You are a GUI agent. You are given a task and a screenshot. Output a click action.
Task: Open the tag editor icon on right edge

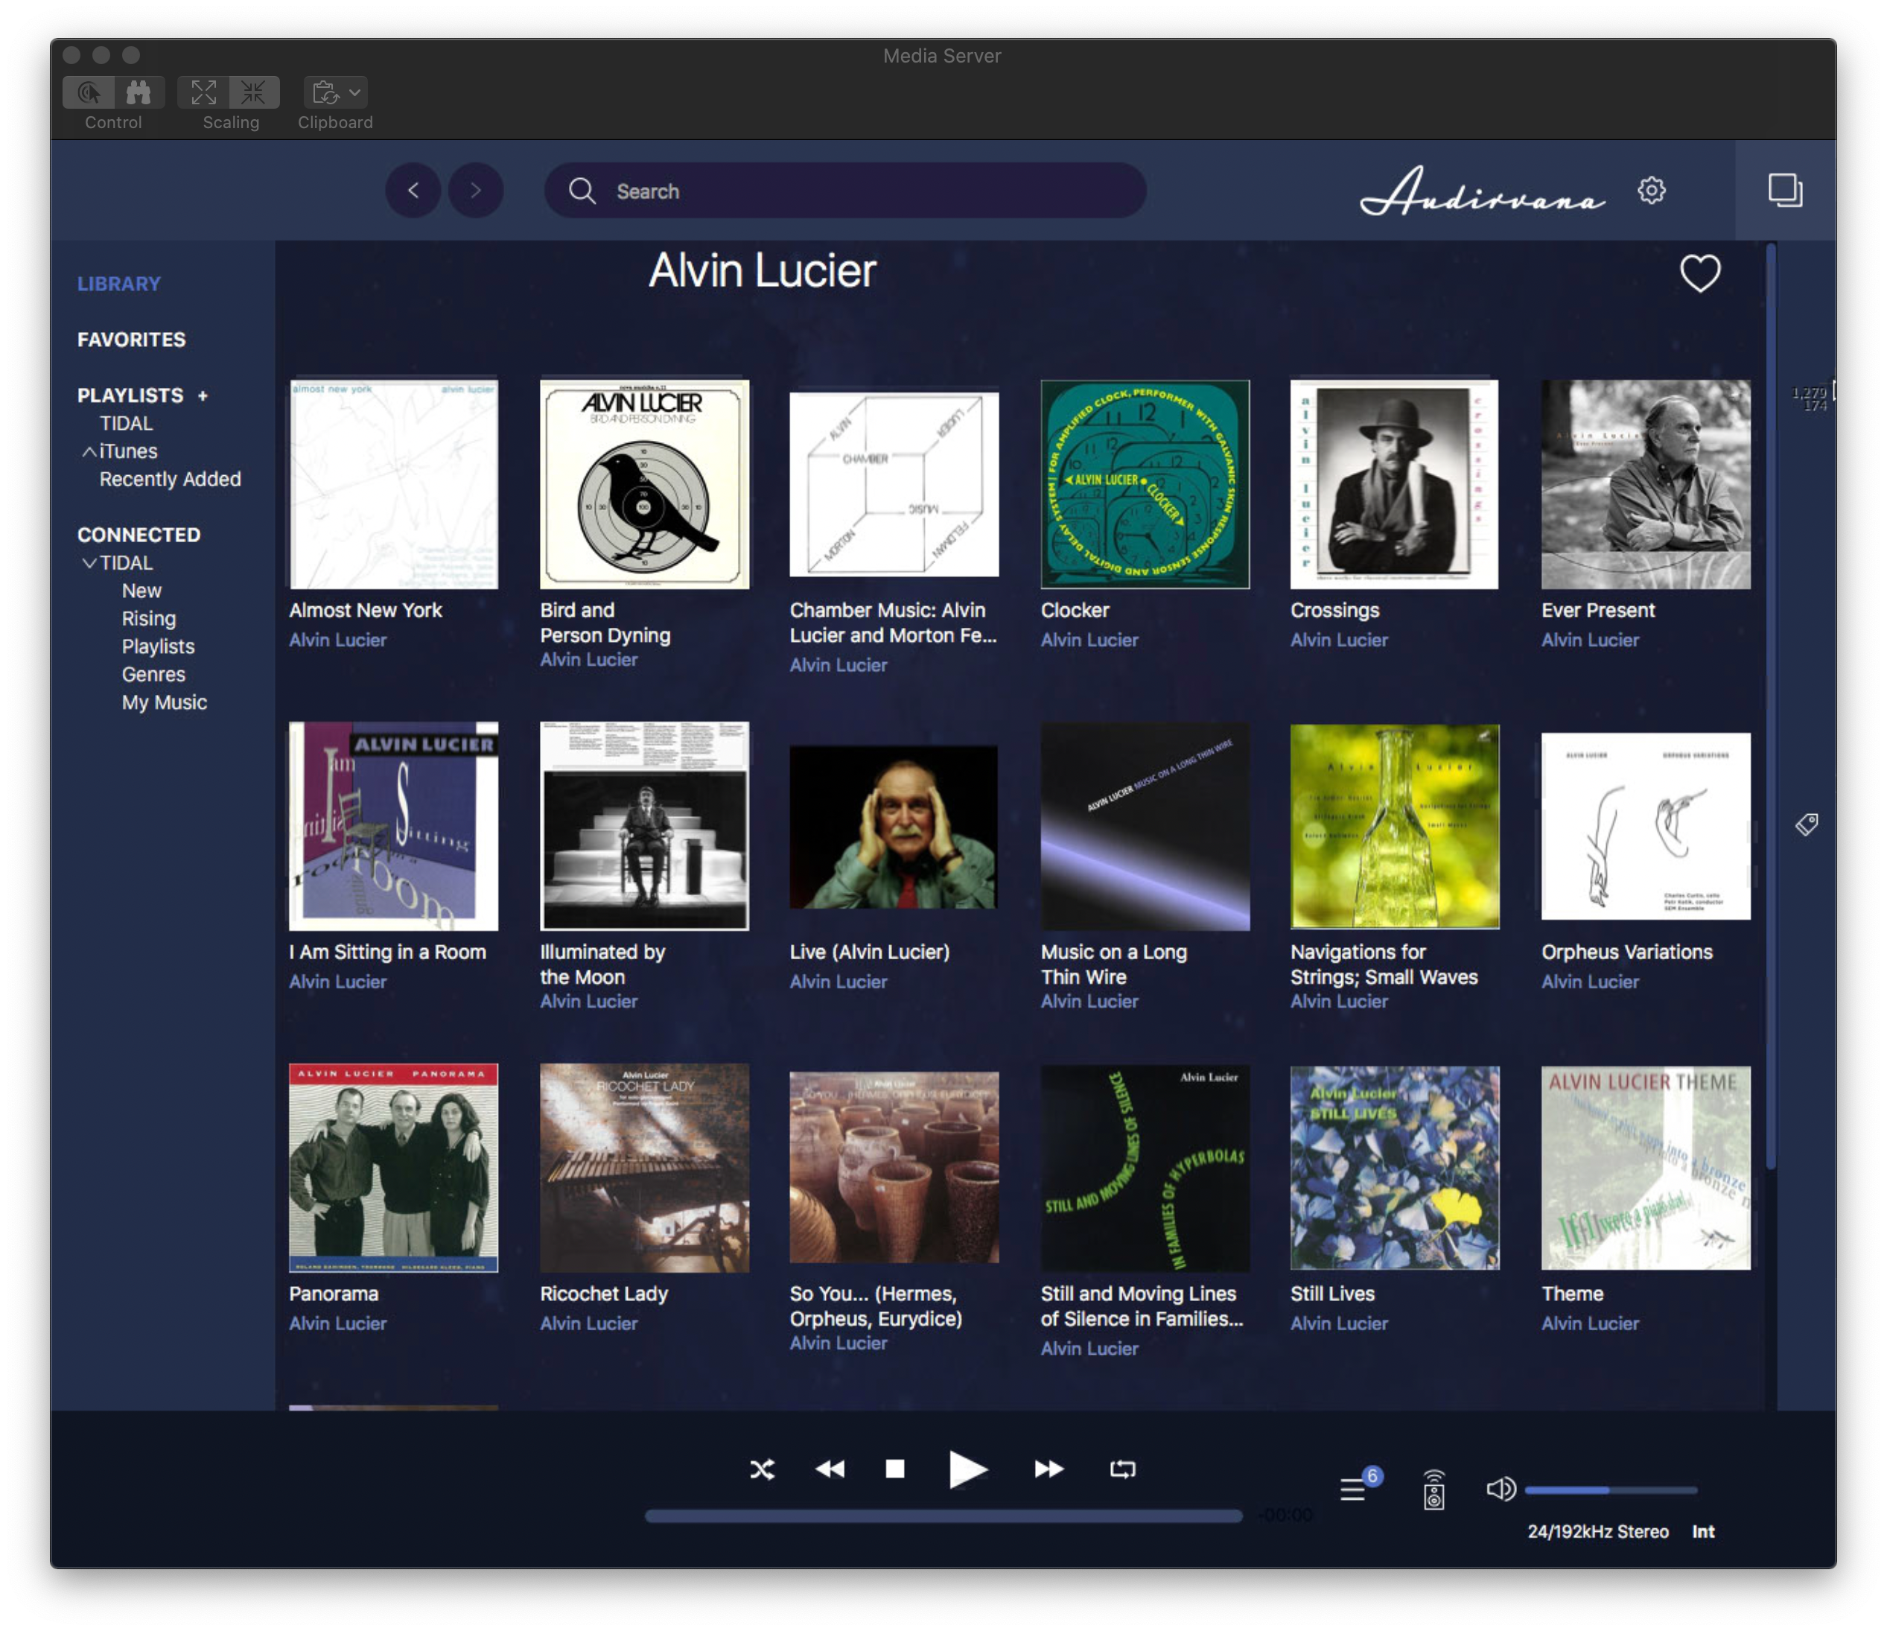click(1807, 824)
